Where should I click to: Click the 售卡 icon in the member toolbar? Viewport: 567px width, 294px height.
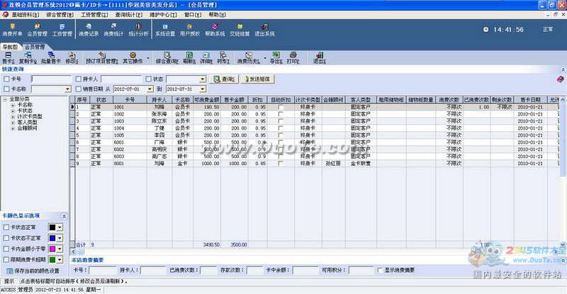[8, 58]
